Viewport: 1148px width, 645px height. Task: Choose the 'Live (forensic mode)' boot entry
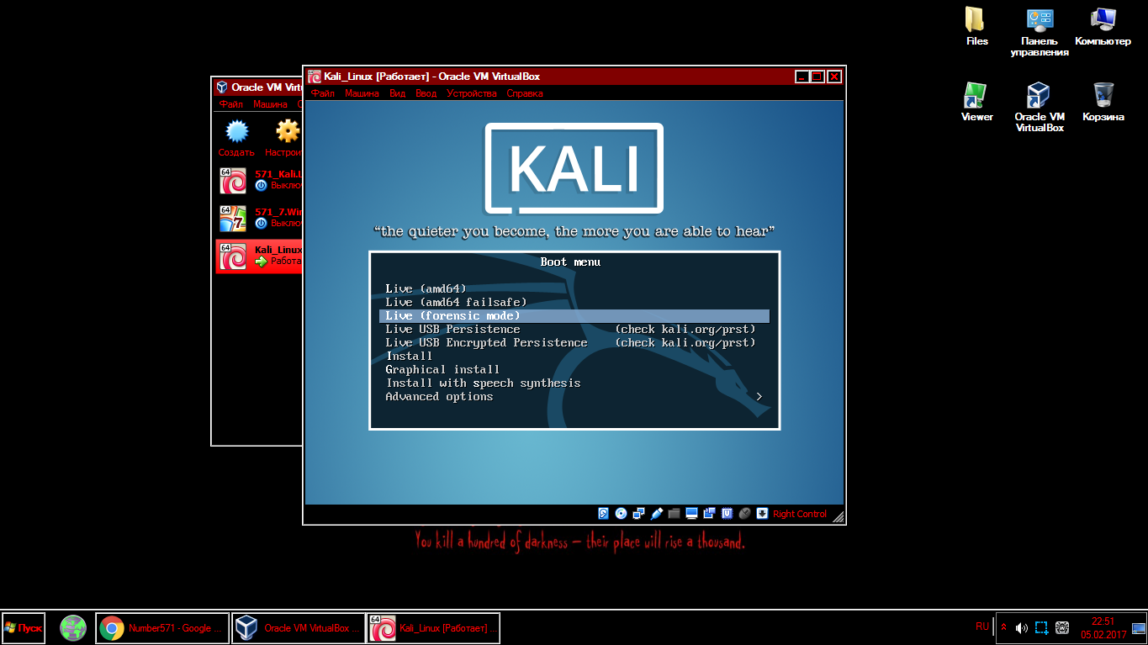(574, 315)
